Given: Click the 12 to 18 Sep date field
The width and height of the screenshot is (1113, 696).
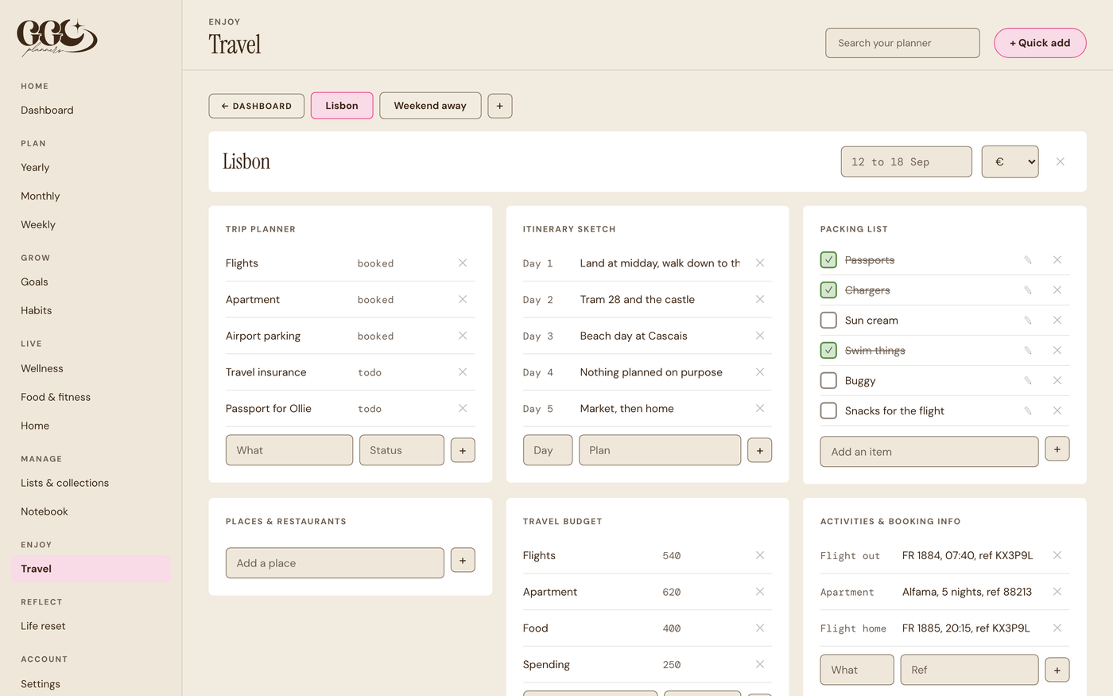Looking at the screenshot, I should click(x=906, y=161).
